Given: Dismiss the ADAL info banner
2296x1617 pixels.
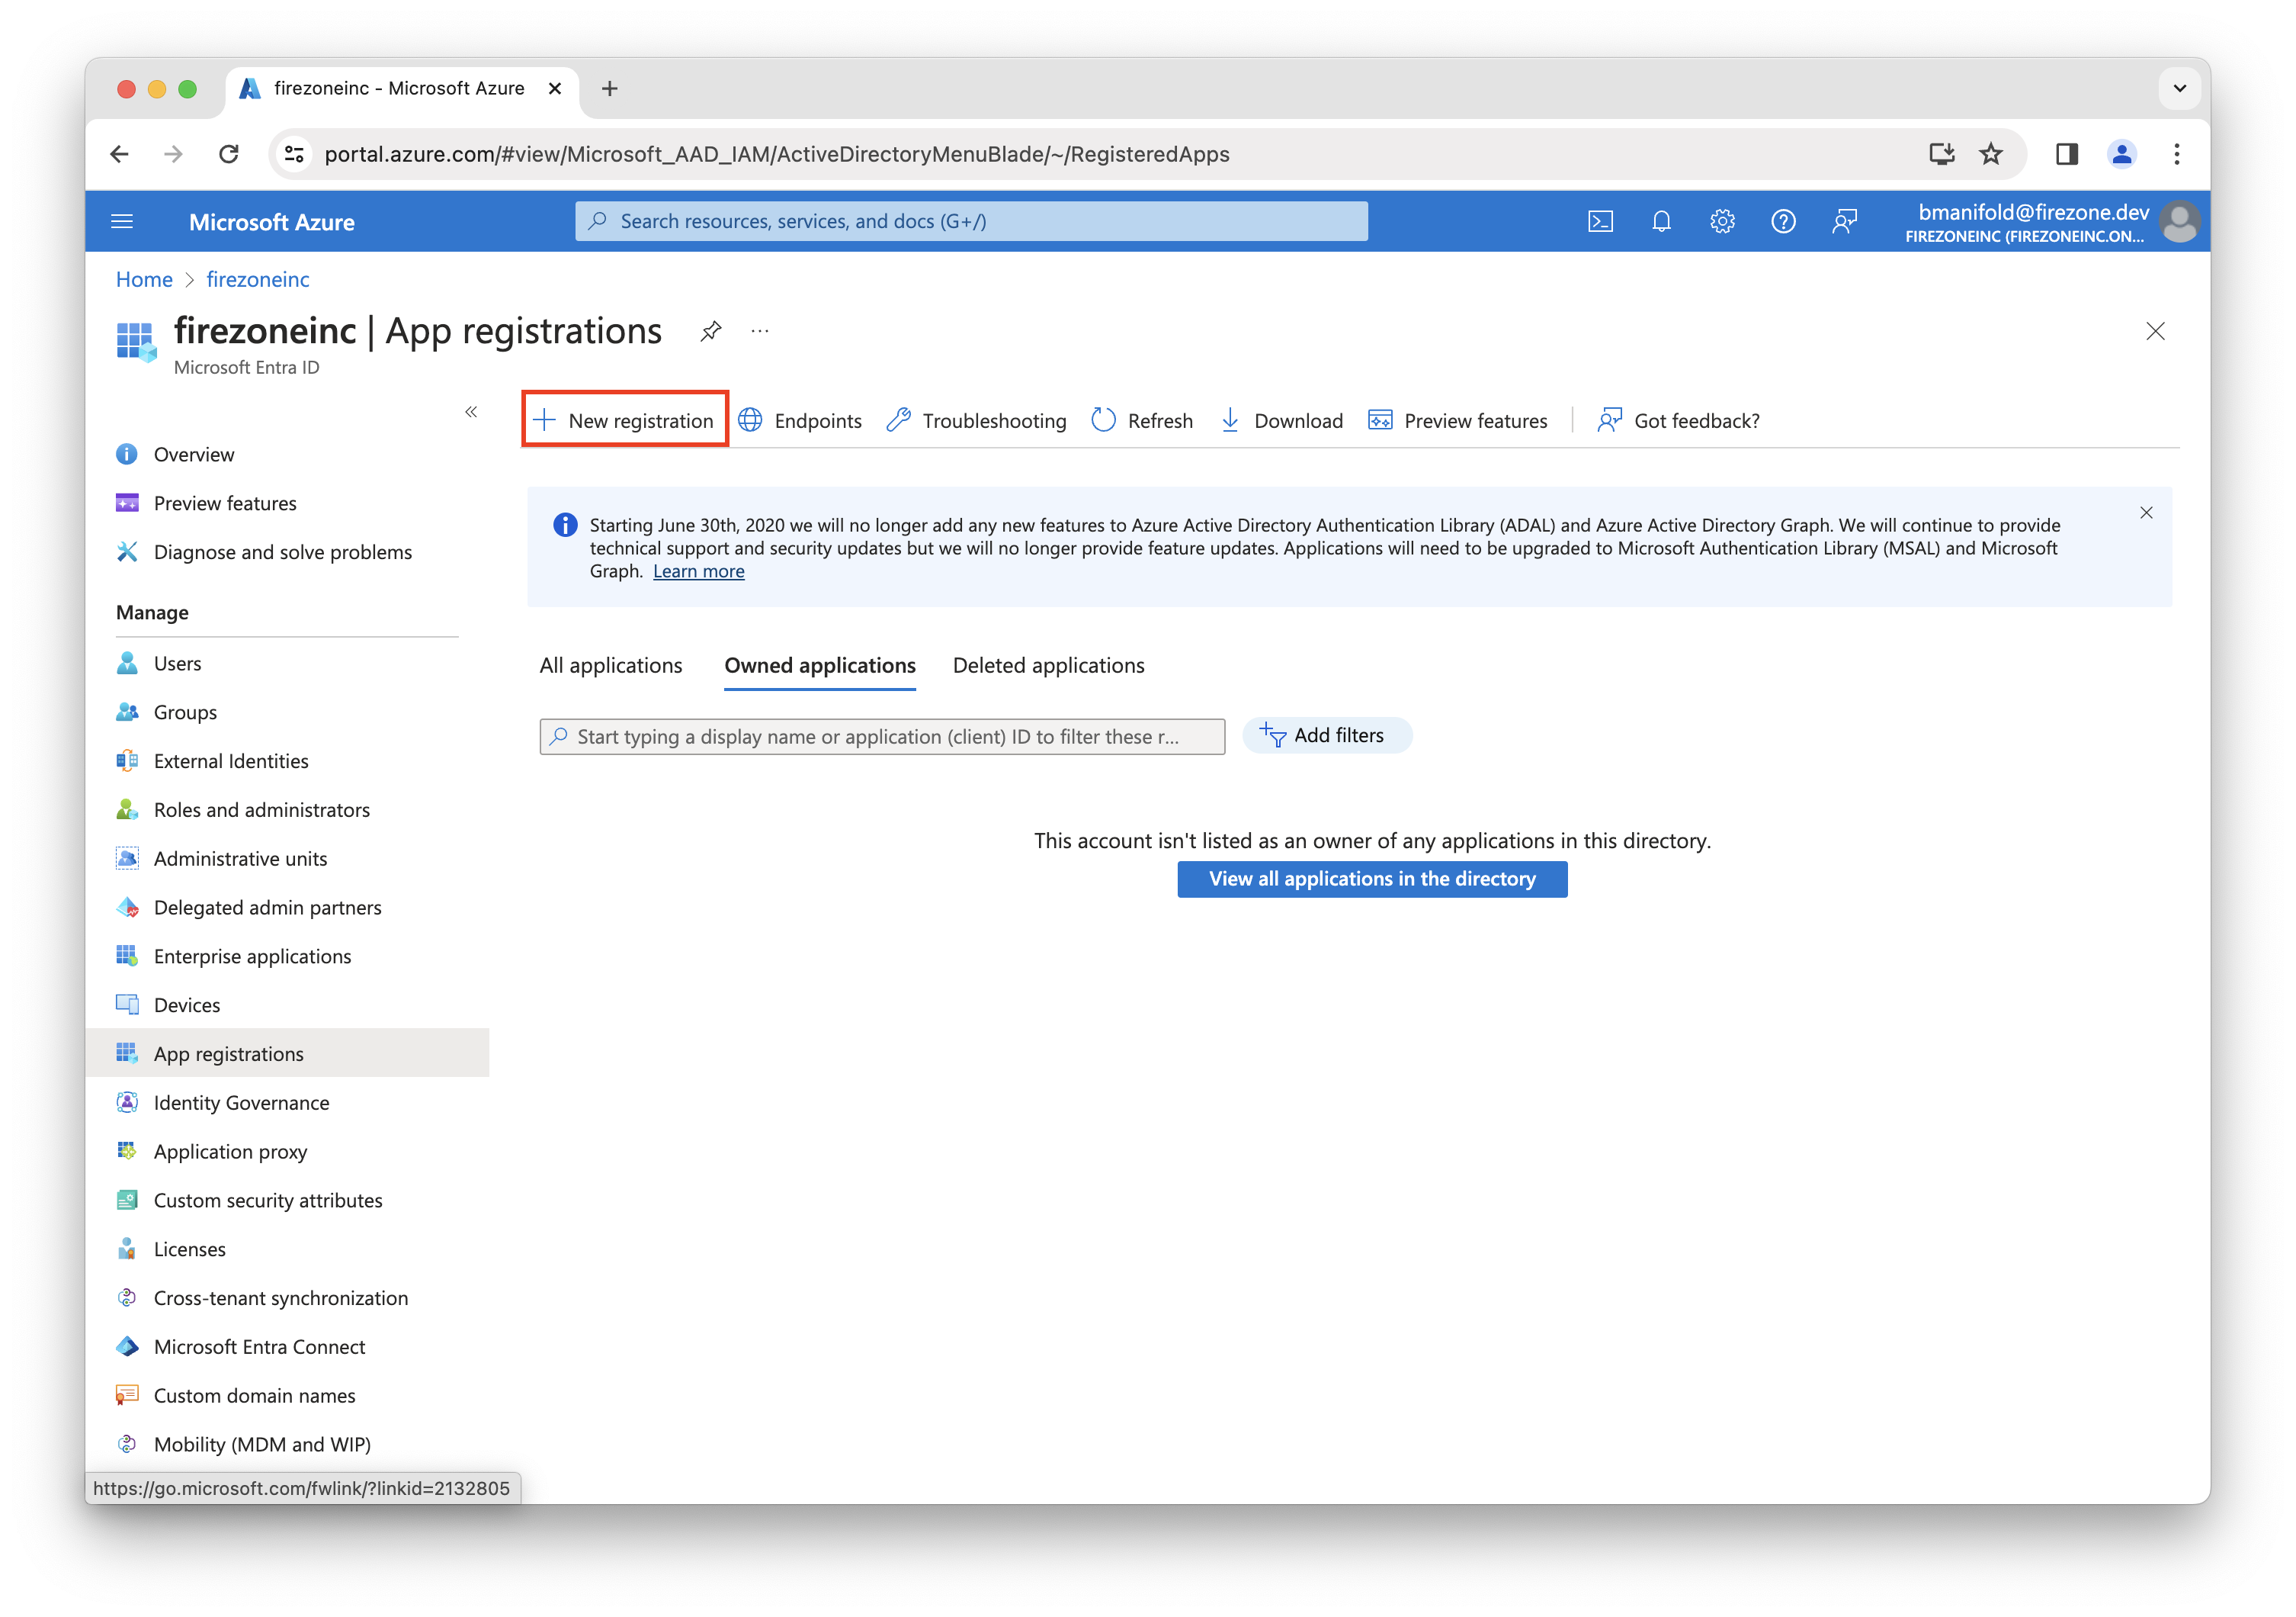Looking at the screenshot, I should point(2146,513).
